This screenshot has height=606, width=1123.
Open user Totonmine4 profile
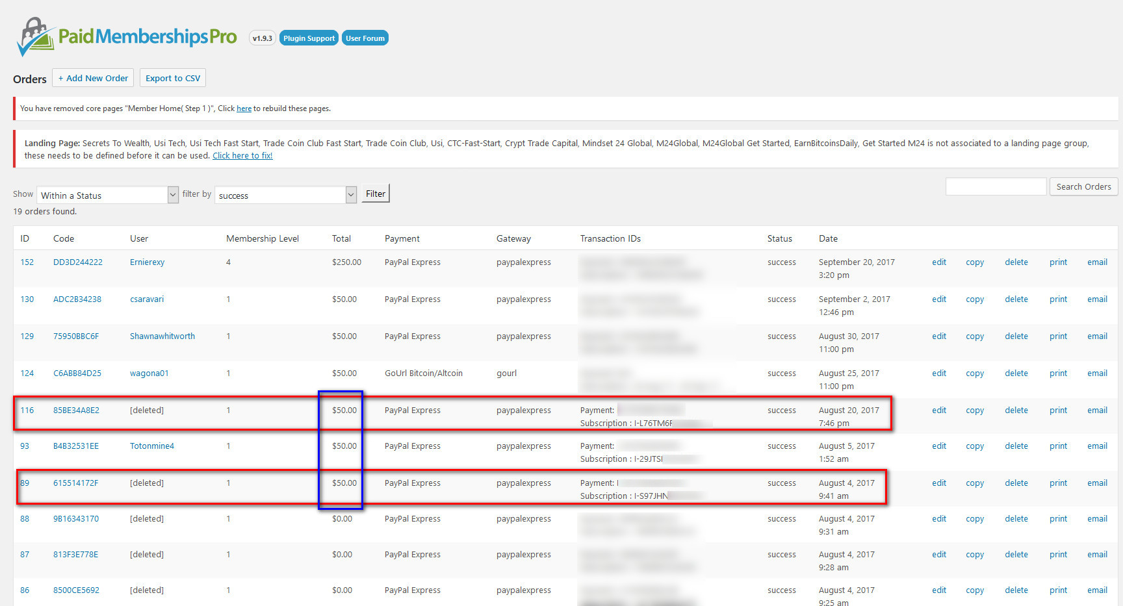[152, 446]
